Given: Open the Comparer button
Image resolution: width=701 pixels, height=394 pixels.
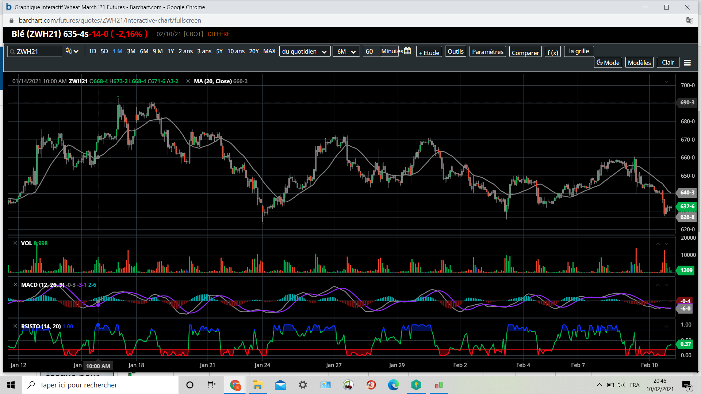Looking at the screenshot, I should pos(525,53).
